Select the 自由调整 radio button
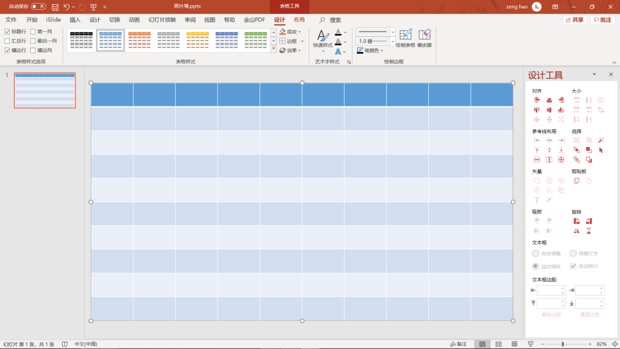Viewport: 620px width, 349px height. pos(536,253)
